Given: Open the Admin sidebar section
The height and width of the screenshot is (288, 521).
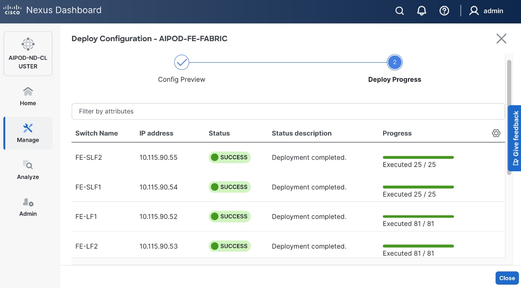Looking at the screenshot, I should coord(28,207).
